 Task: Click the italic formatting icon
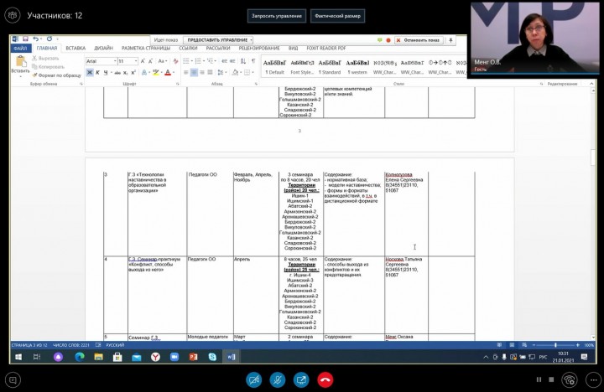[x=98, y=73]
